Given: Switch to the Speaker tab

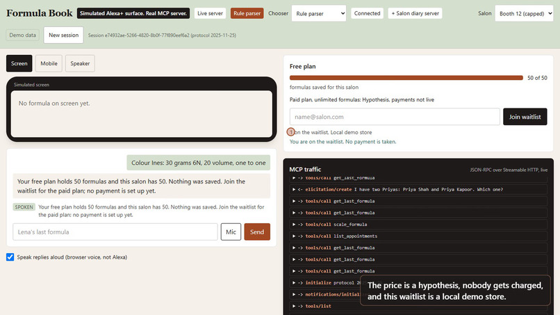Looking at the screenshot, I should pos(80,63).
